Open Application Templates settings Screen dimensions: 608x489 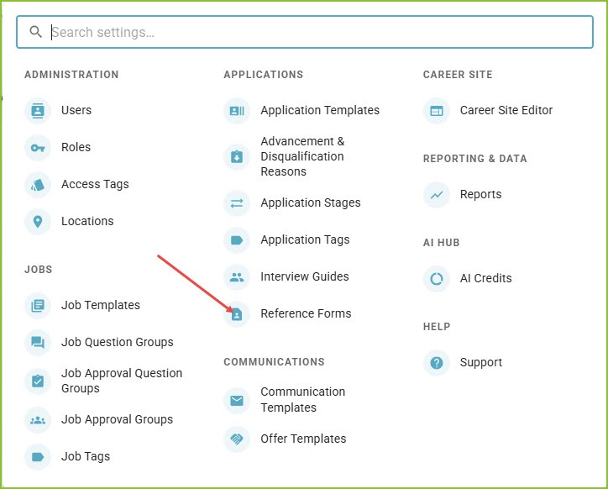pyautogui.click(x=320, y=110)
